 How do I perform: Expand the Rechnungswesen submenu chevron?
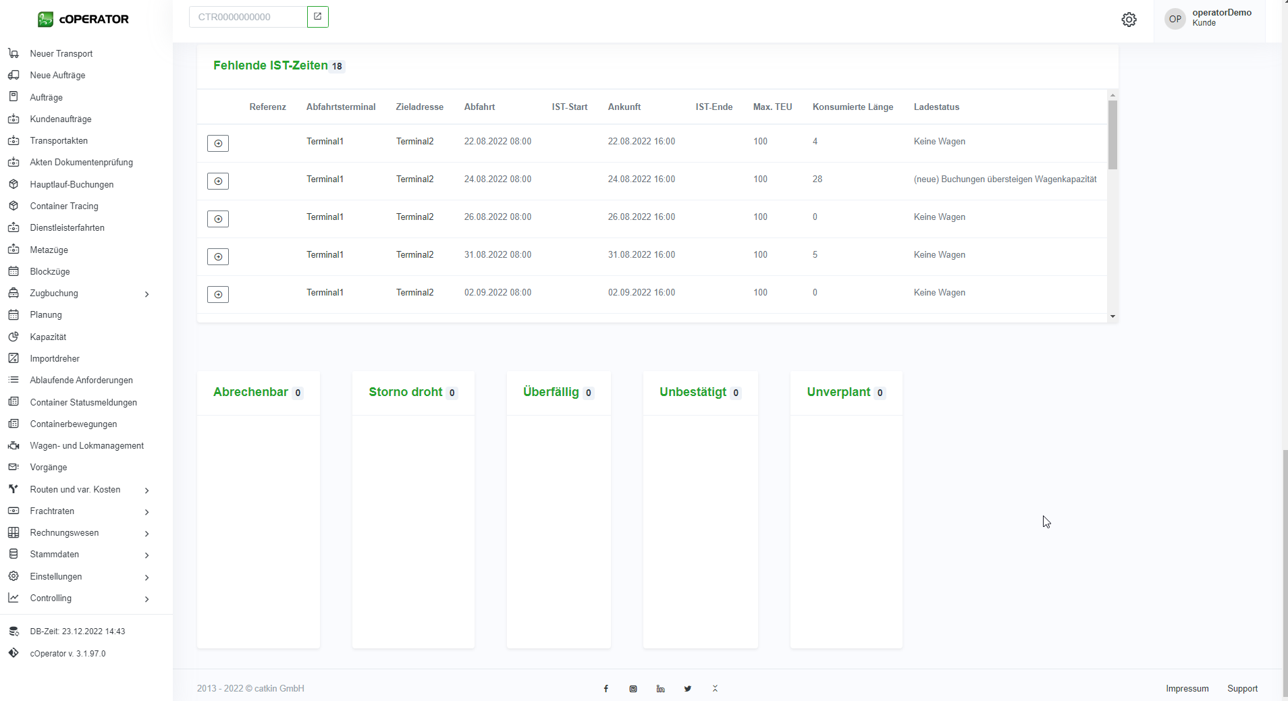[146, 533]
